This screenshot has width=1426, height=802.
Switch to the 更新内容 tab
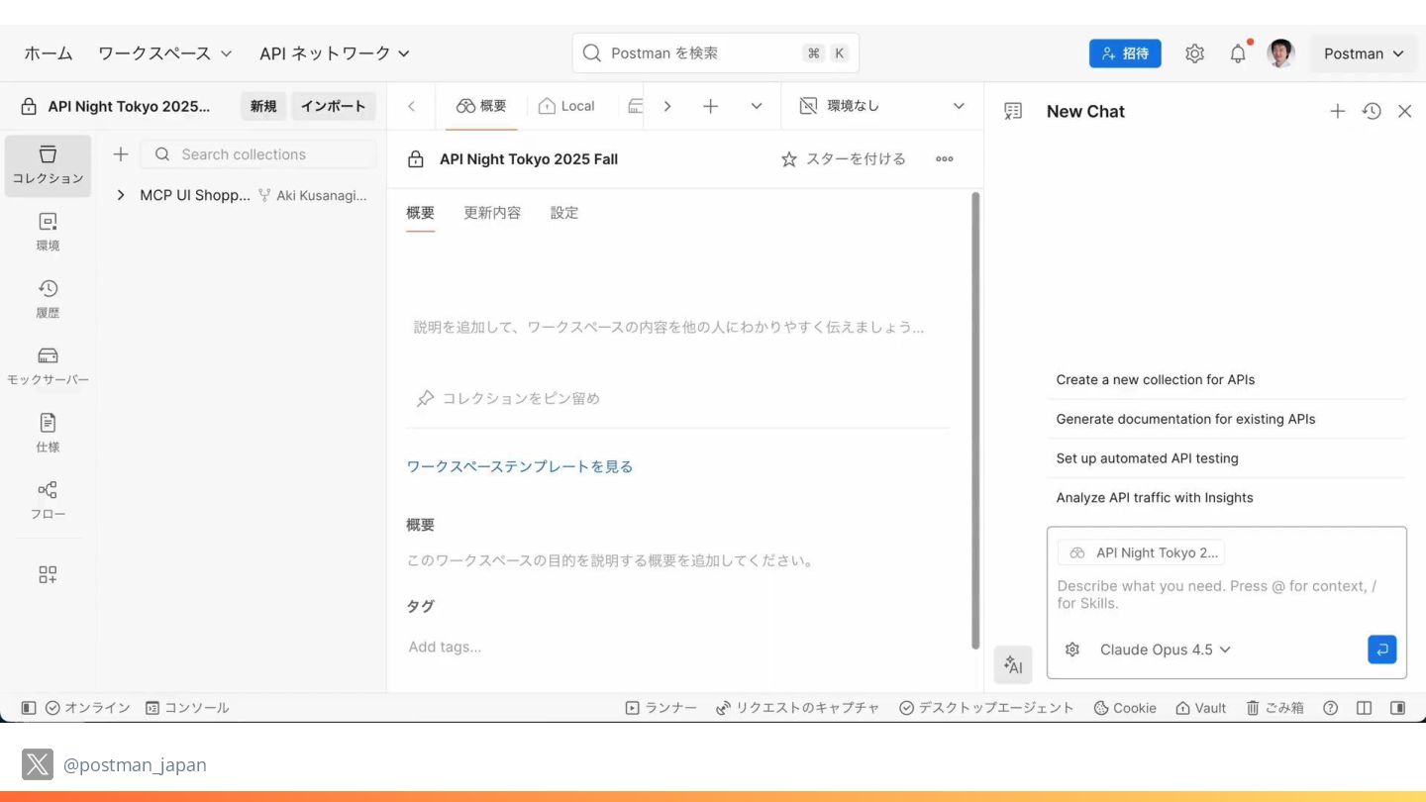click(492, 213)
